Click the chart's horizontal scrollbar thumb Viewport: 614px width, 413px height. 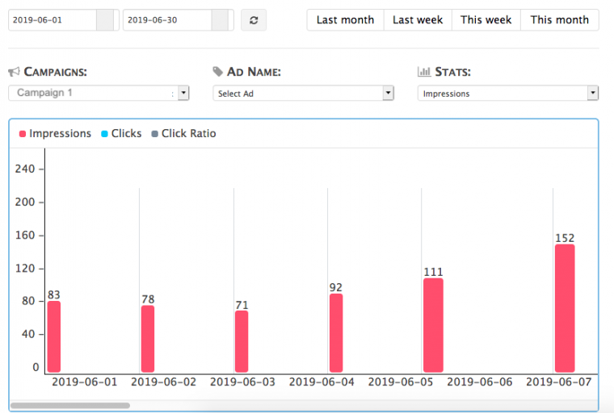(x=70, y=406)
